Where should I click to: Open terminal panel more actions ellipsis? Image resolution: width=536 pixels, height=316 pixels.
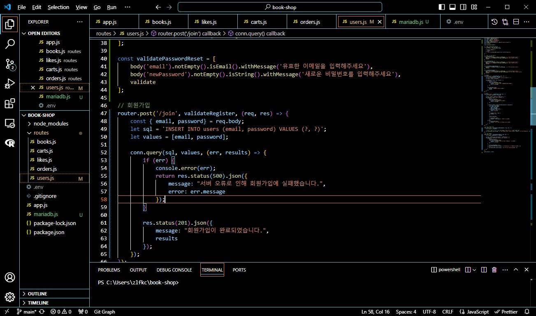[505, 270]
